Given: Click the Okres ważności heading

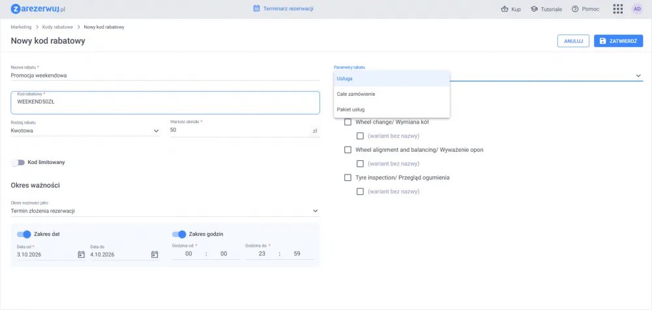Looking at the screenshot, I should (x=35, y=186).
